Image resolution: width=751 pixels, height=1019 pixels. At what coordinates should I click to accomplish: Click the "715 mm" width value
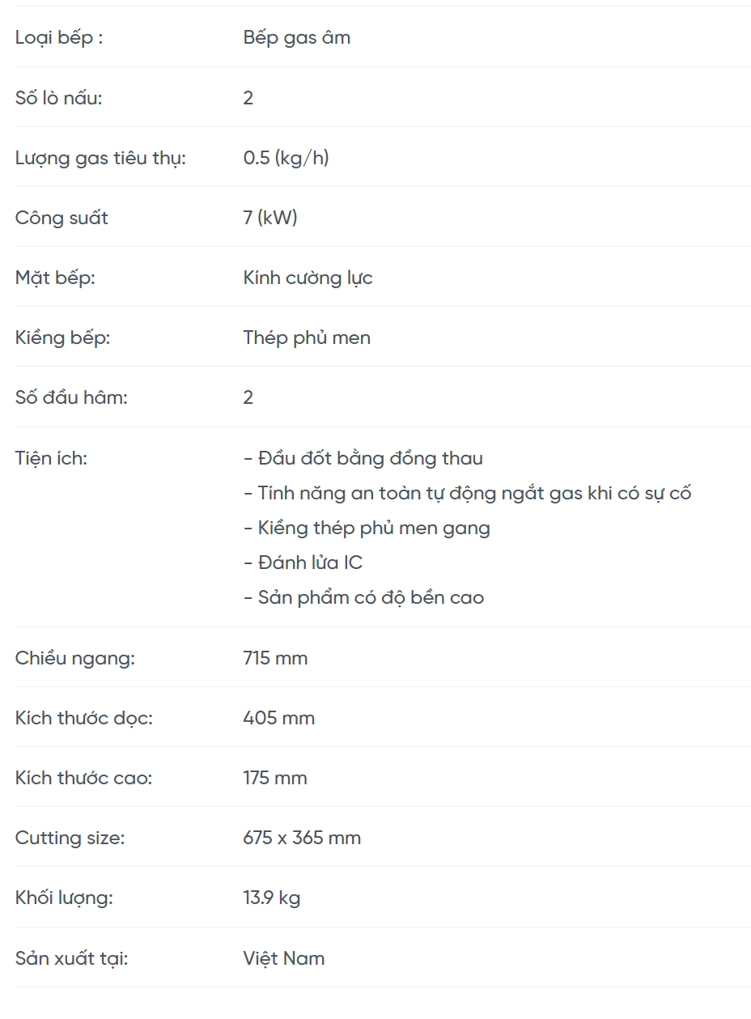[x=275, y=658]
